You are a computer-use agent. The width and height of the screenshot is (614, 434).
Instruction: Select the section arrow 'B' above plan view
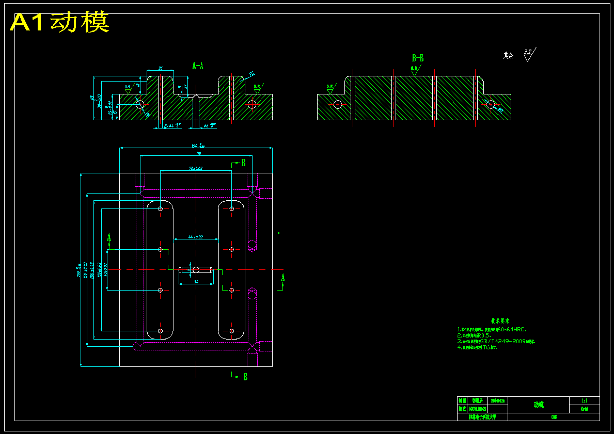[239, 163]
